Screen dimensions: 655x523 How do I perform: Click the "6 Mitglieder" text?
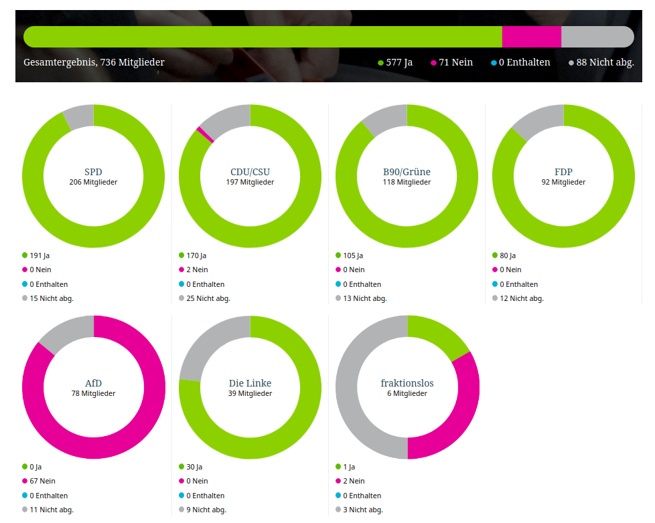tap(407, 394)
